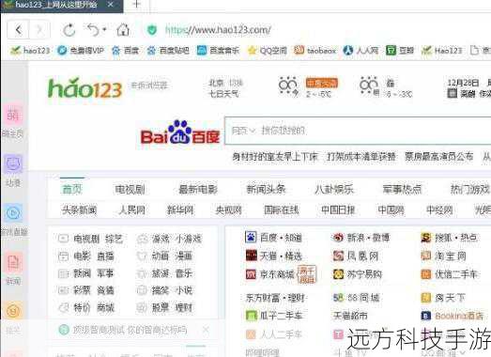Open the 央视网 link
This screenshot has height=357, width=491.
coord(228,210)
